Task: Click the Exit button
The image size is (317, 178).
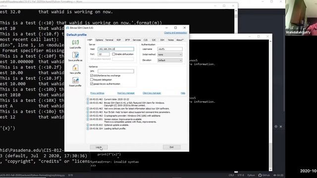Action: coord(172,147)
